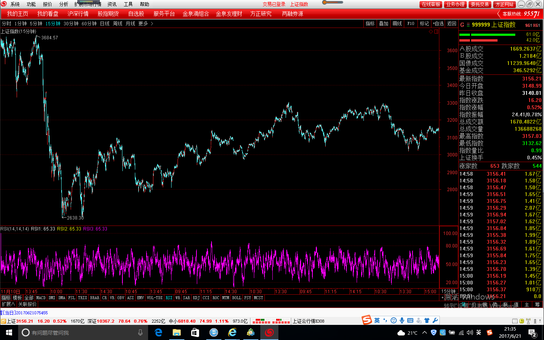Select the VOL-TDX indicator
544x340 pixels.
[x=155, y=298]
